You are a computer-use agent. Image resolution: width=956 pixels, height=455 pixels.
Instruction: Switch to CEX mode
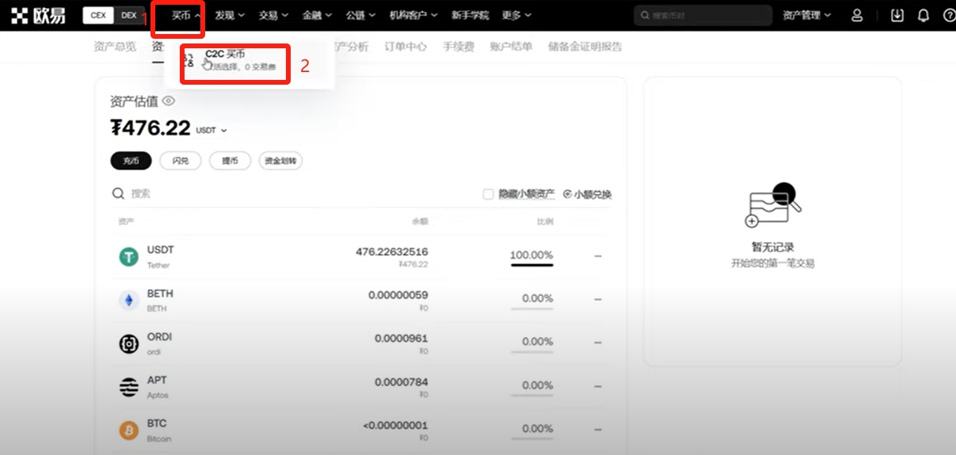click(98, 15)
